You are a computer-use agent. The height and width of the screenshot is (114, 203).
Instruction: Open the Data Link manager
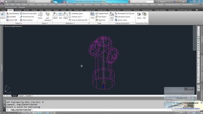coord(112,16)
